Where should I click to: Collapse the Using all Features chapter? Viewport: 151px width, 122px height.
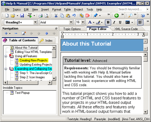pos(6,56)
